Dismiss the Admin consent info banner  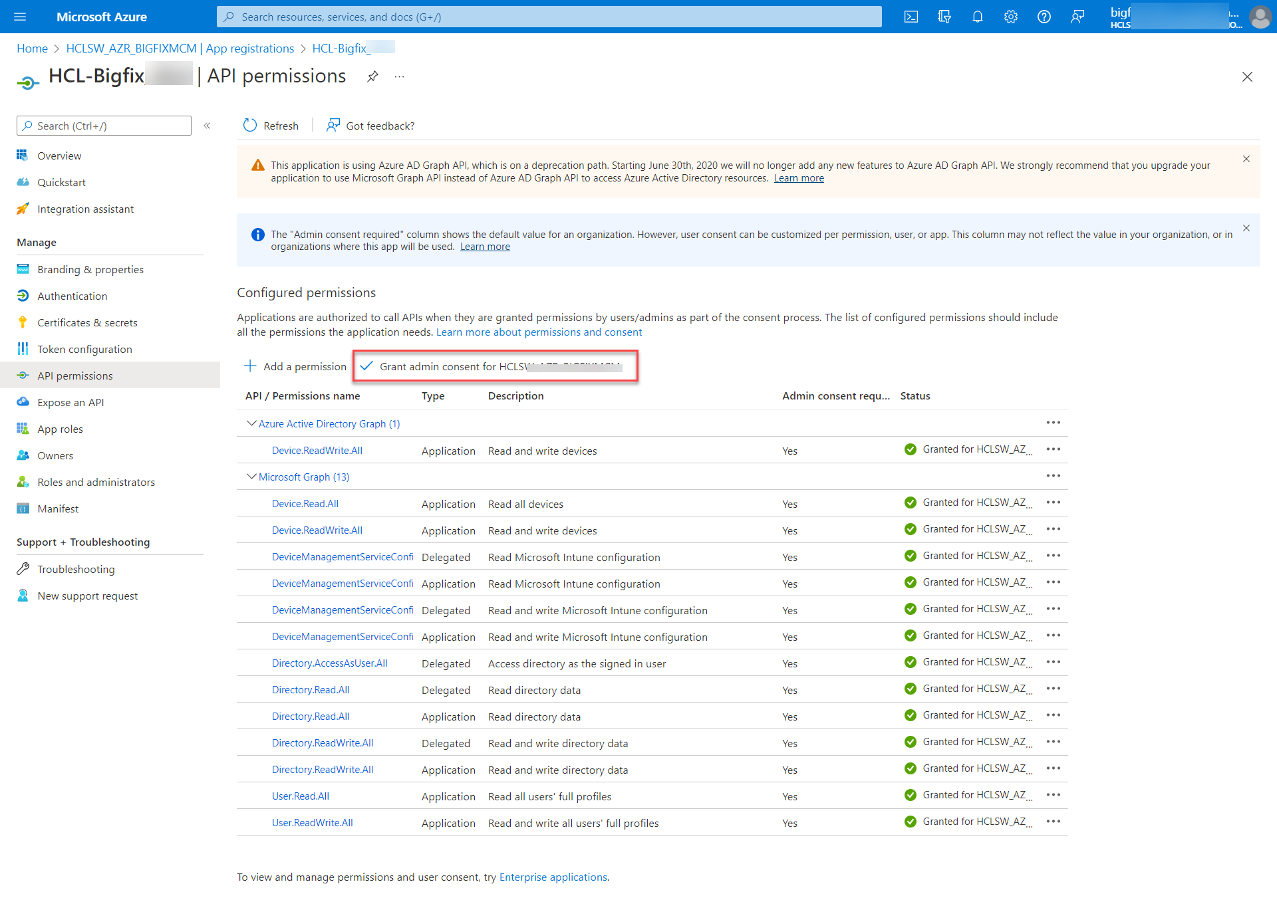(1246, 228)
